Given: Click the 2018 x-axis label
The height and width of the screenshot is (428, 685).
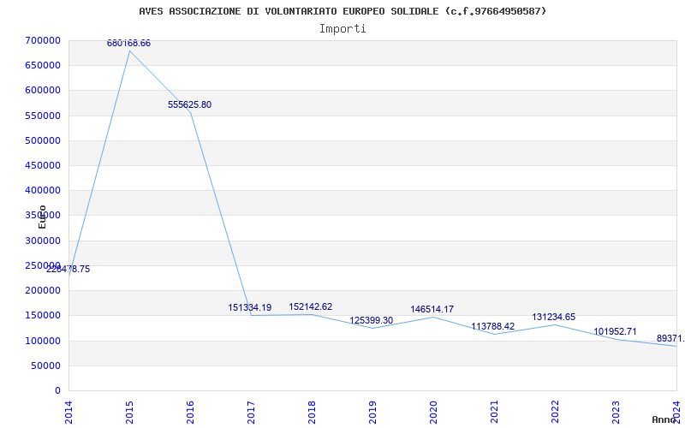Looking at the screenshot, I should (x=312, y=412).
